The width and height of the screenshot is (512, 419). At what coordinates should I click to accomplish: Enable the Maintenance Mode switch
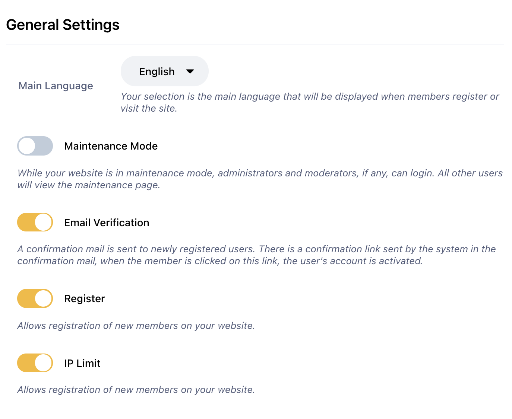click(35, 146)
